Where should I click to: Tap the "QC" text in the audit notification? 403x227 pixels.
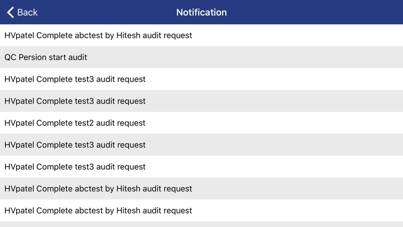tap(10, 57)
